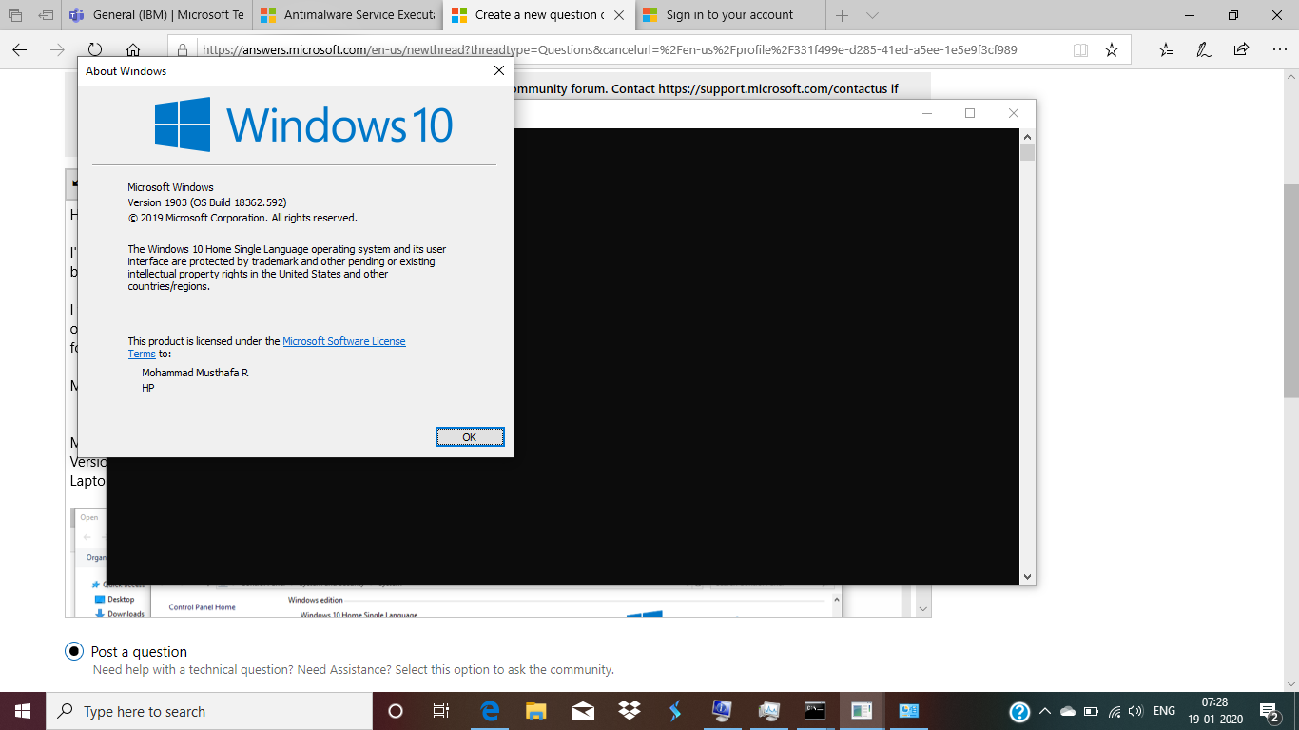1299x730 pixels.
Task: Click the scroll-down arrow of the question editor
Action: pos(922,609)
